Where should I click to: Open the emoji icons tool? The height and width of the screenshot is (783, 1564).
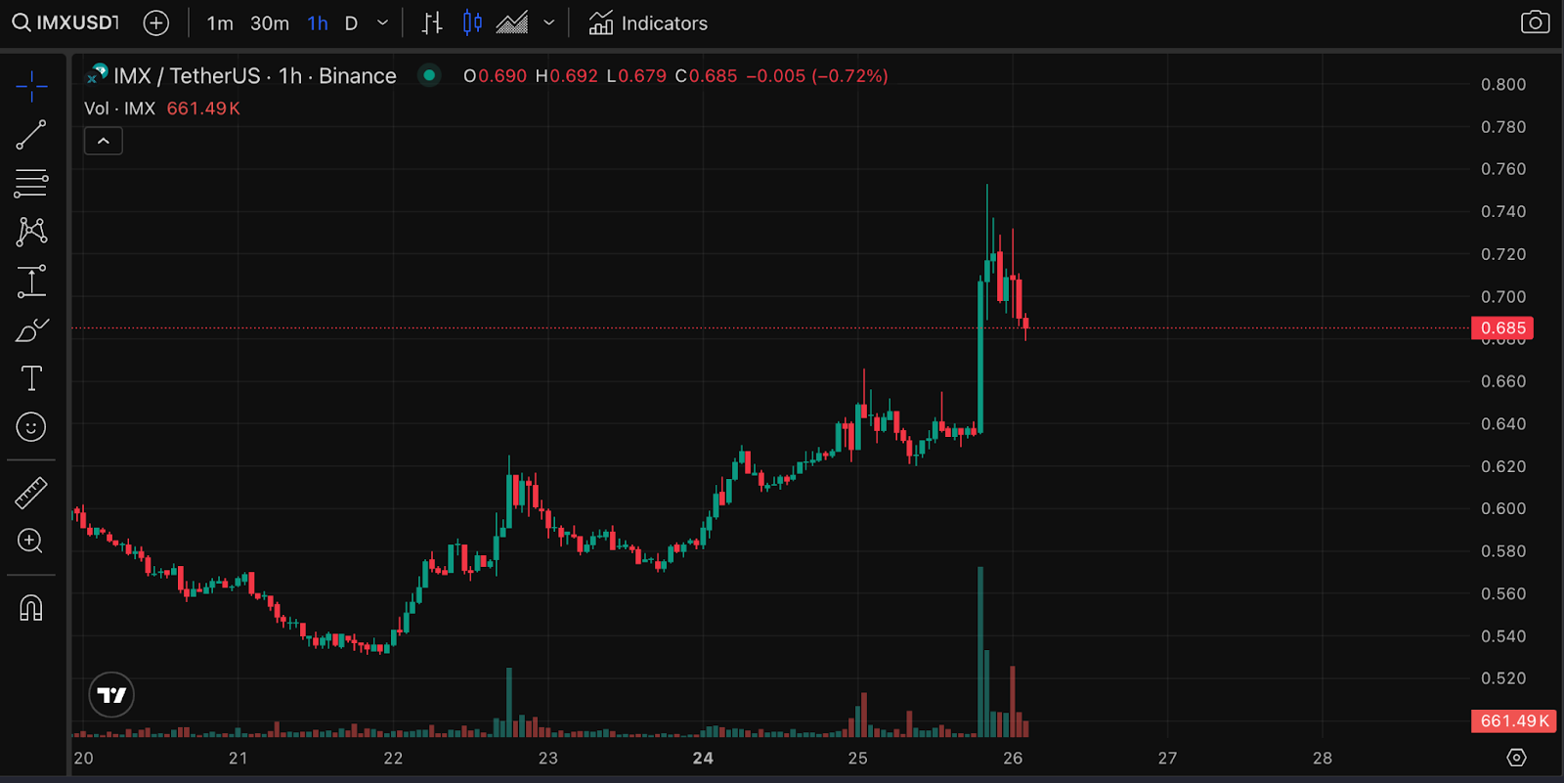pos(31,427)
